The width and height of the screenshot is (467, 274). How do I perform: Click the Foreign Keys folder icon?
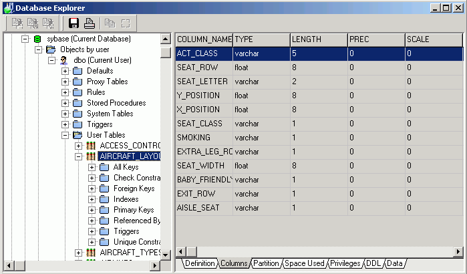tap(104, 188)
